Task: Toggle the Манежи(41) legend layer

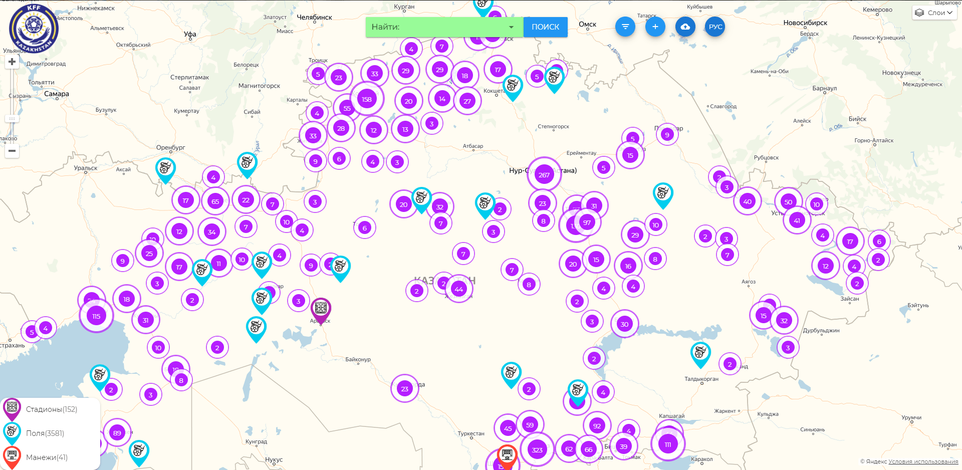Action: pos(40,457)
